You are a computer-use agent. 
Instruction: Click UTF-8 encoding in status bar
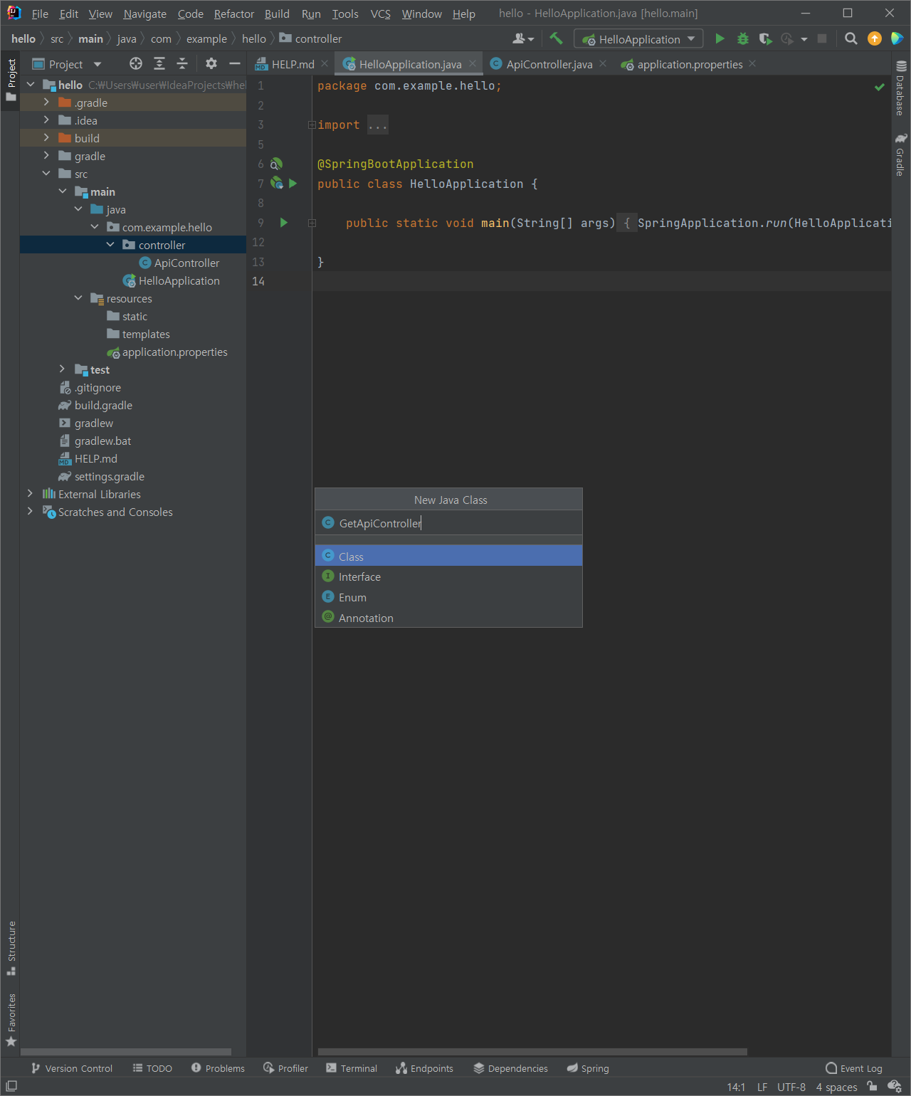[791, 1087]
